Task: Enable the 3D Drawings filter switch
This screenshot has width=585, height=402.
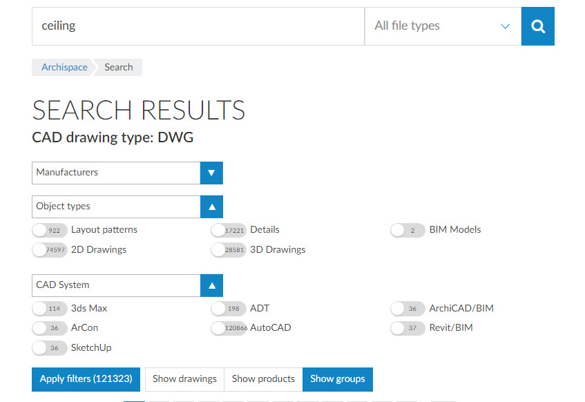Action: click(229, 250)
